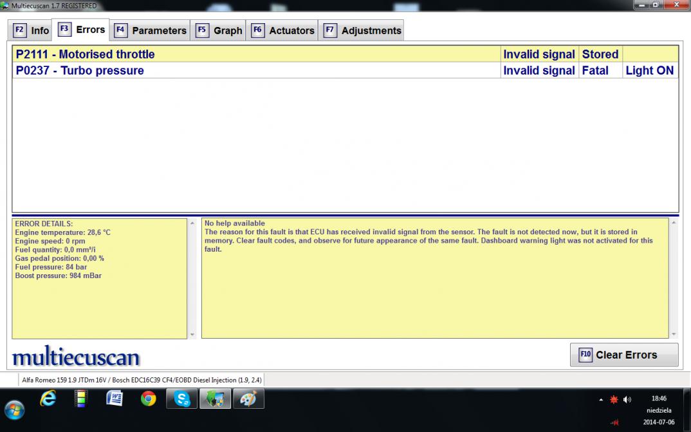Open Paint from the taskbar
Viewport: 691px width, 432px height.
click(248, 399)
